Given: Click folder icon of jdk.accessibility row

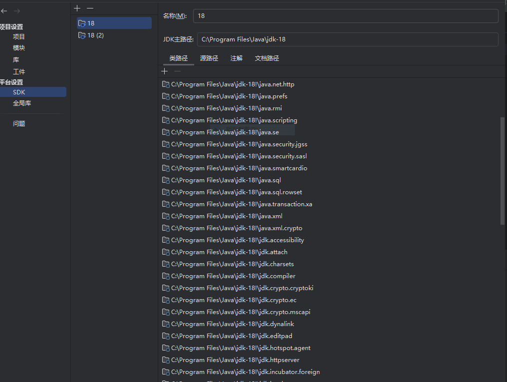Looking at the screenshot, I should click(x=166, y=240).
